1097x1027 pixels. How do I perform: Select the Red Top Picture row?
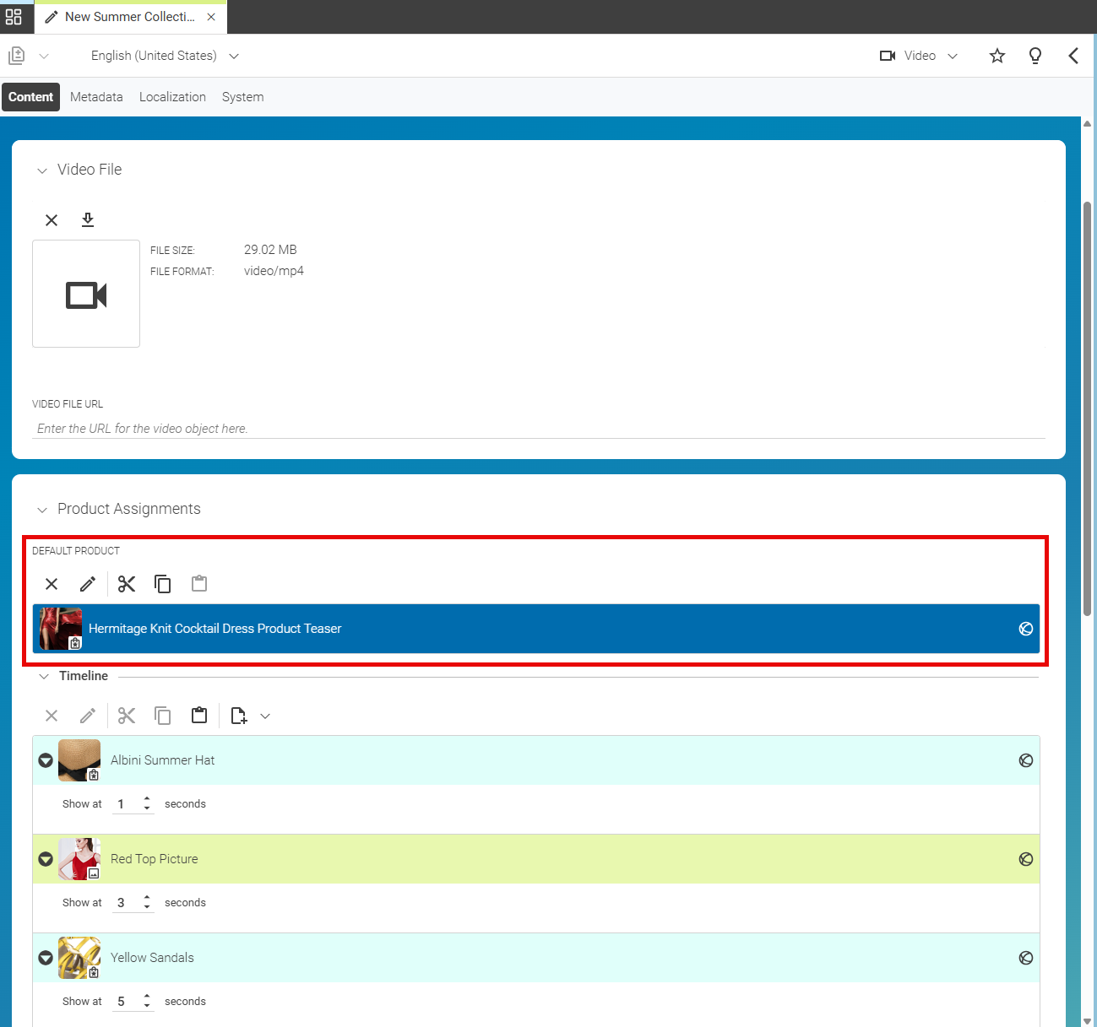pos(536,859)
